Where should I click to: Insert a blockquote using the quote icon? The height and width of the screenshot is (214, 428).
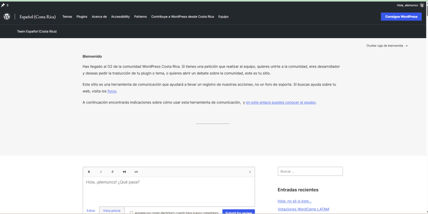tap(125, 172)
